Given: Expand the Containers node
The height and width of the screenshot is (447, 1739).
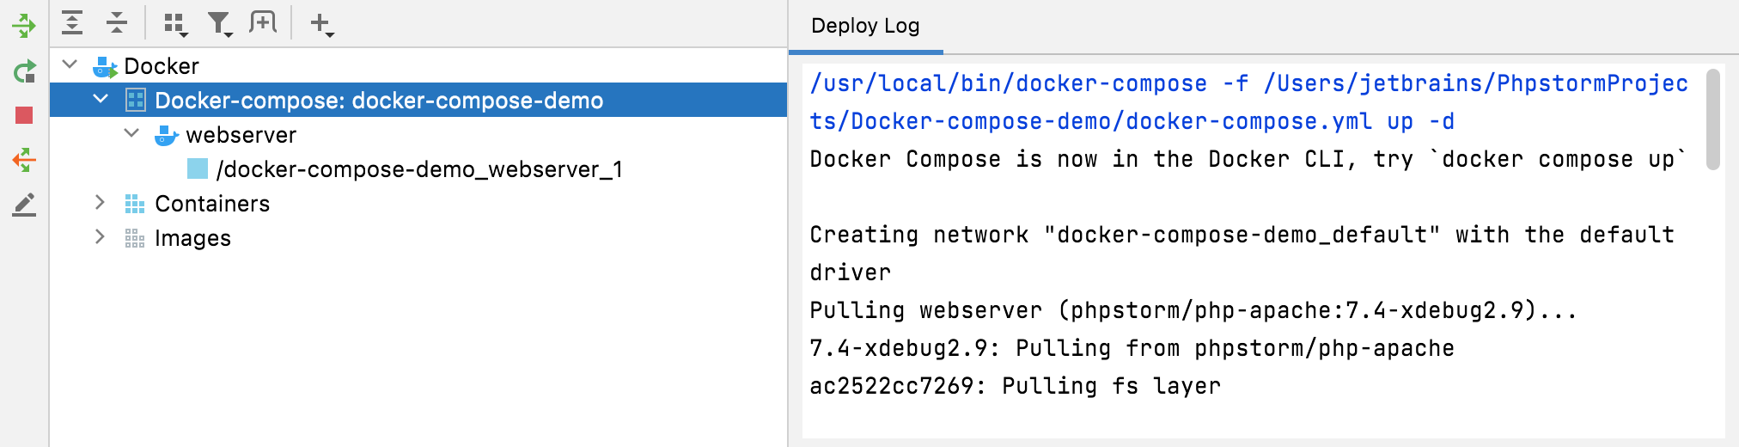Looking at the screenshot, I should tap(100, 202).
